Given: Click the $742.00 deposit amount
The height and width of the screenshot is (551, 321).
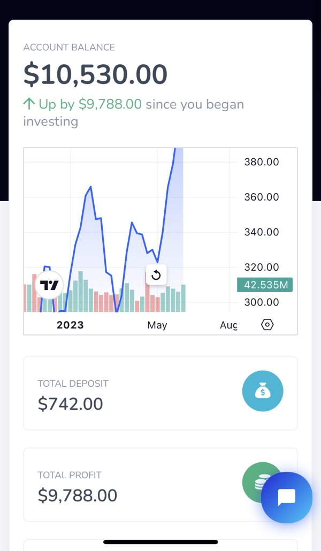Looking at the screenshot, I should pyautogui.click(x=70, y=404).
